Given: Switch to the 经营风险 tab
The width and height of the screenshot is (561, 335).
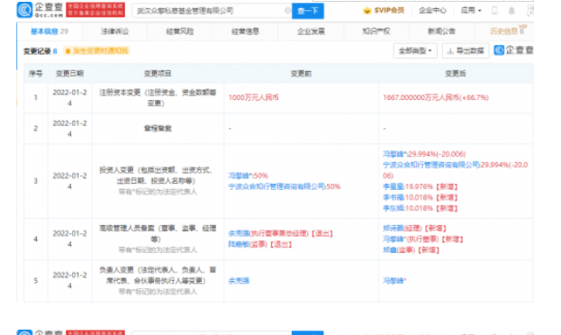Looking at the screenshot, I should [x=180, y=32].
